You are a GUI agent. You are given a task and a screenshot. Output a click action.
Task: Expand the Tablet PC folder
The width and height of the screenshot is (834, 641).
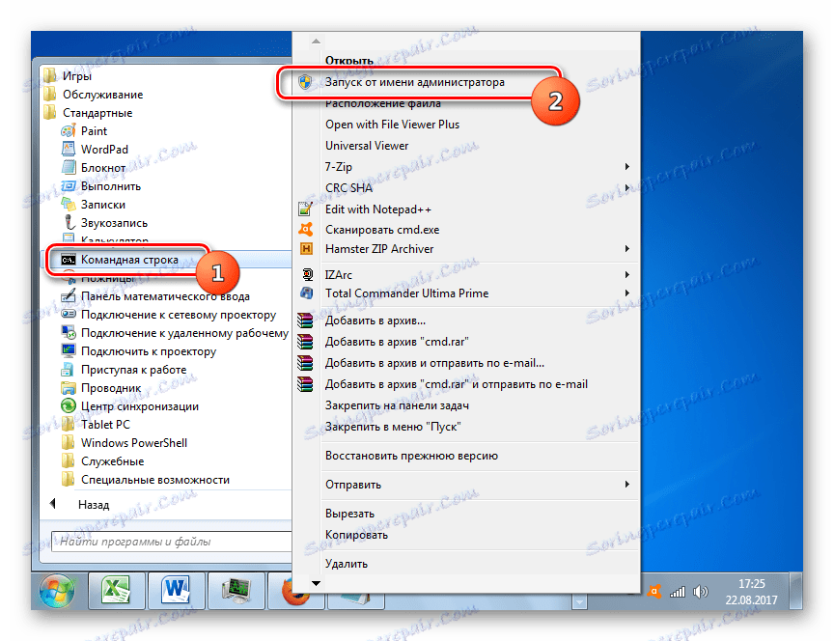[105, 425]
